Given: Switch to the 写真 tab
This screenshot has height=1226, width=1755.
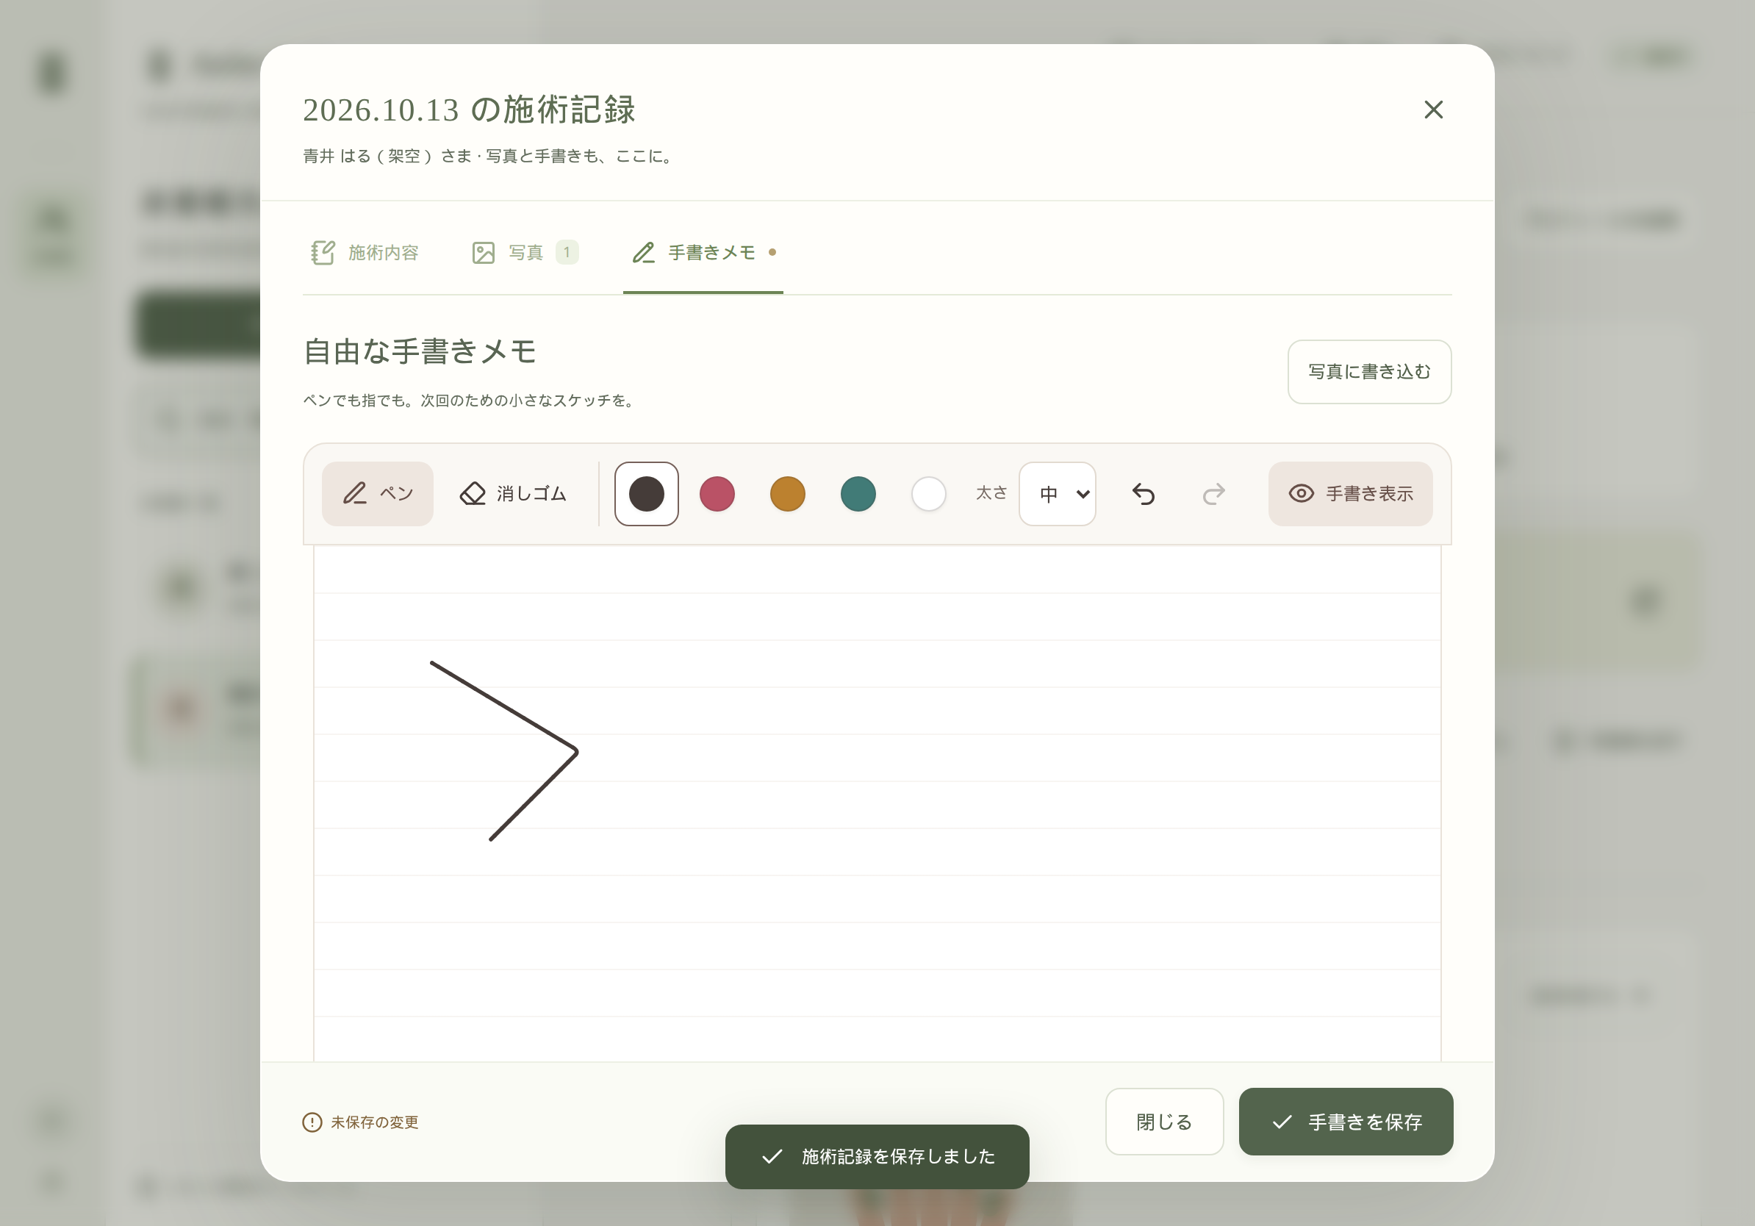Looking at the screenshot, I should click(x=525, y=252).
